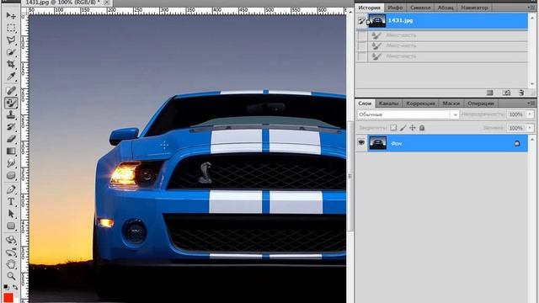Select the Healing Brush tool
This screenshot has width=539, height=303.
coord(11,90)
